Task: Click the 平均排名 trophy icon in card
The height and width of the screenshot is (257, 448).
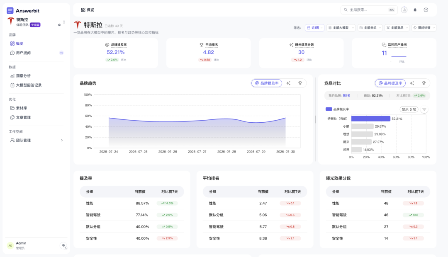Action: pyautogui.click(x=202, y=44)
